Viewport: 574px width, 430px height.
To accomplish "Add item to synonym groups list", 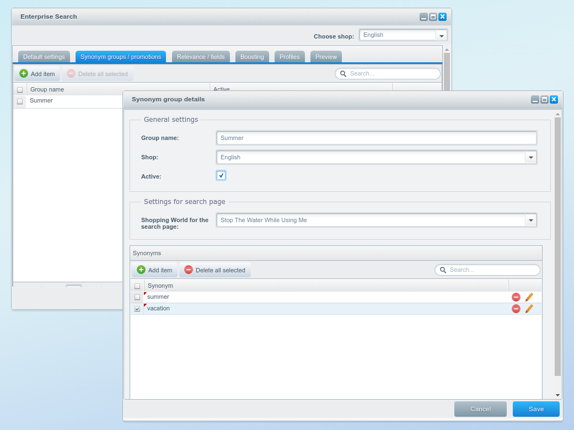I will [x=37, y=74].
